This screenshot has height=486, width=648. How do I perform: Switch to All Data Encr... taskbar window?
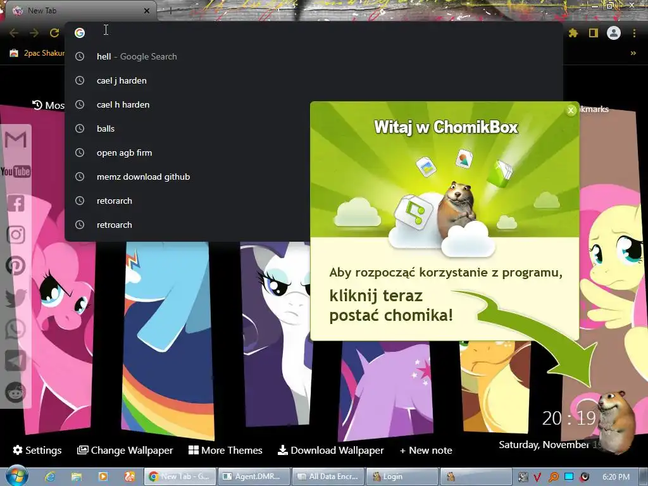pyautogui.click(x=328, y=477)
